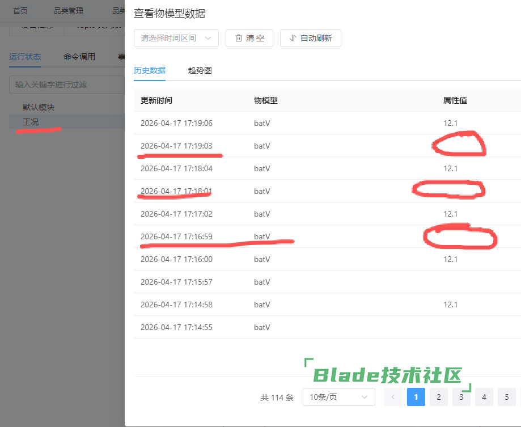Navigate to page 4 of history data
The width and height of the screenshot is (521, 427).
[x=484, y=398]
